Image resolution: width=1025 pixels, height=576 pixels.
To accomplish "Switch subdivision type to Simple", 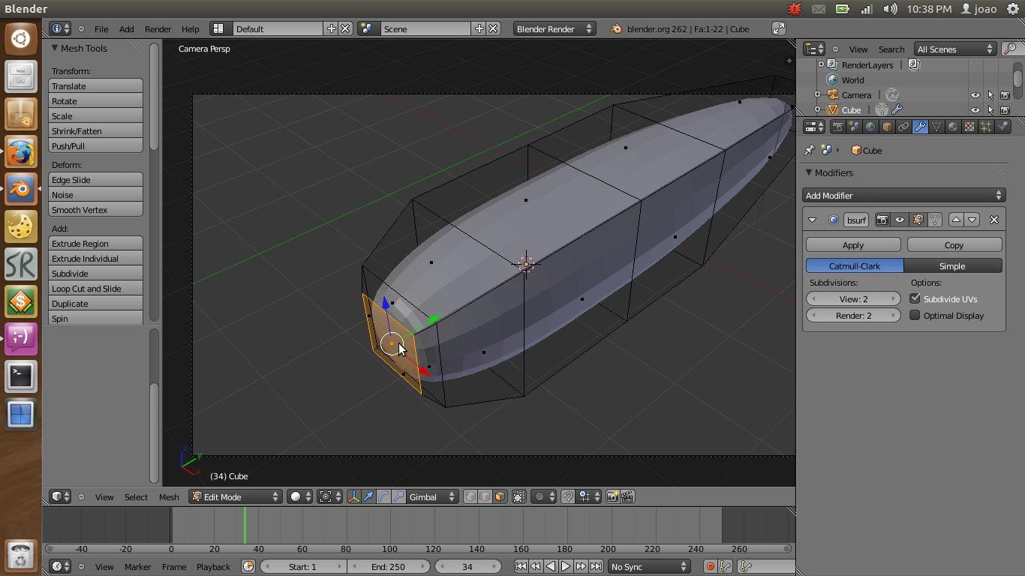I will pos(952,265).
